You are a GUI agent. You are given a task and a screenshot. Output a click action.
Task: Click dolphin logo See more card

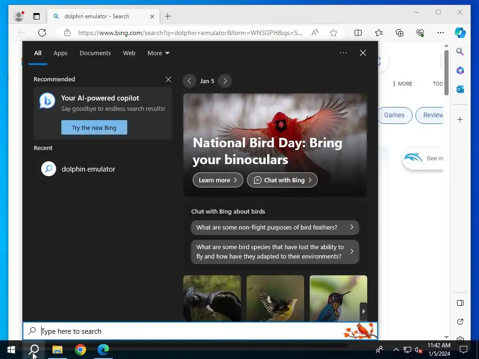click(x=423, y=158)
